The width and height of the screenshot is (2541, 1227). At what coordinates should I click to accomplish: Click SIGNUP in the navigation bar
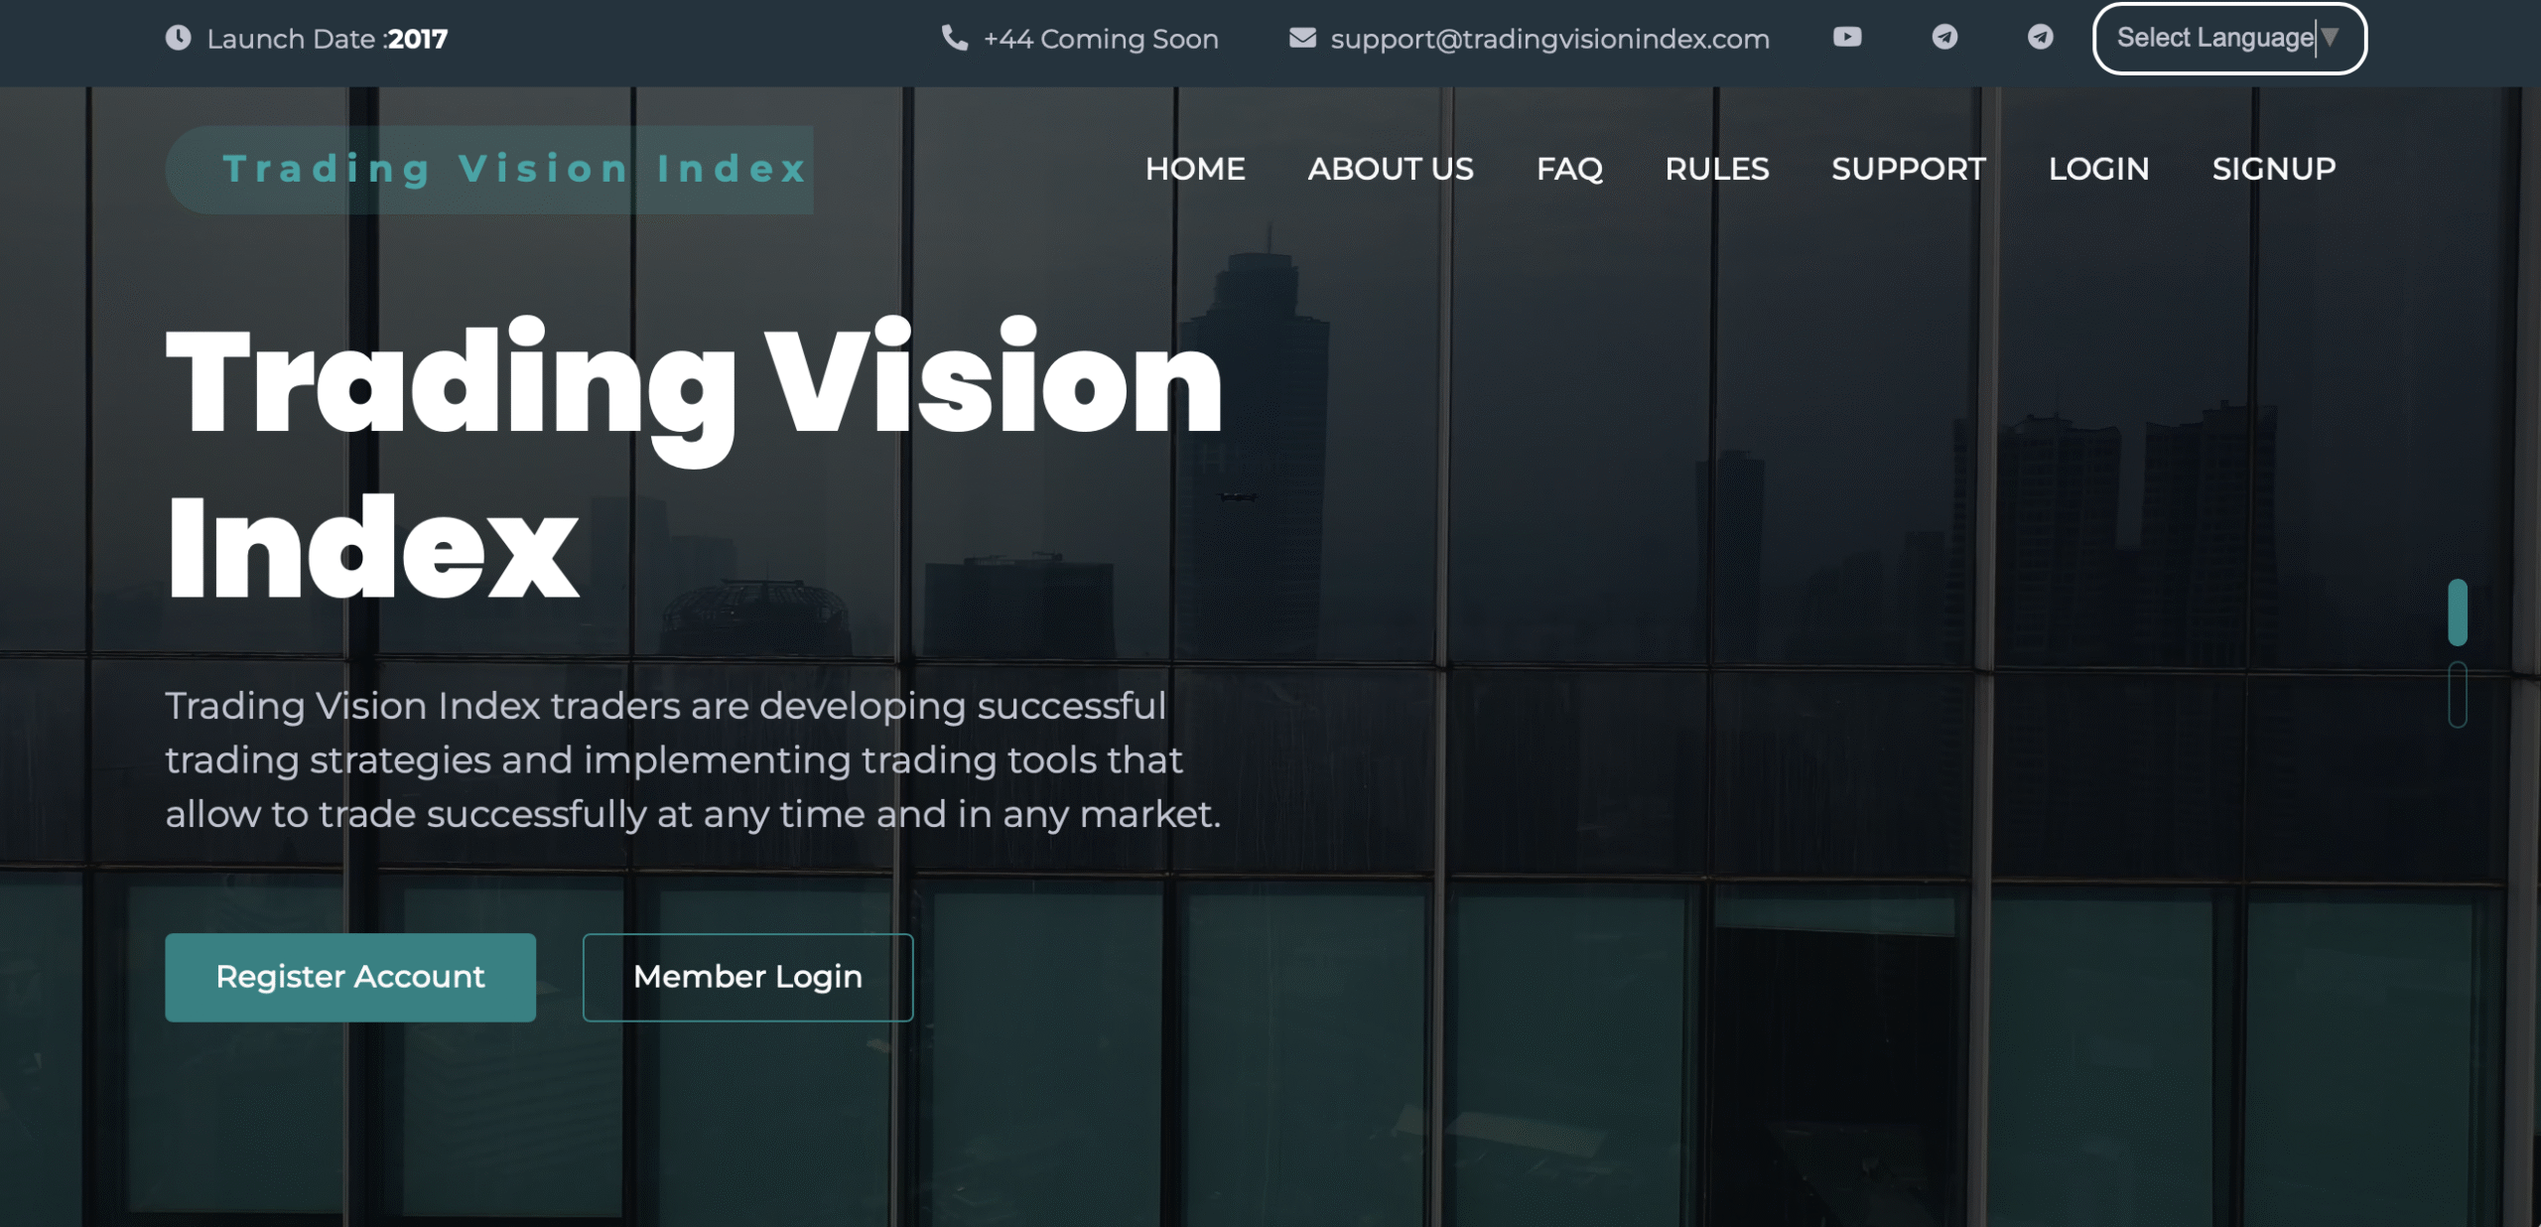2273,169
